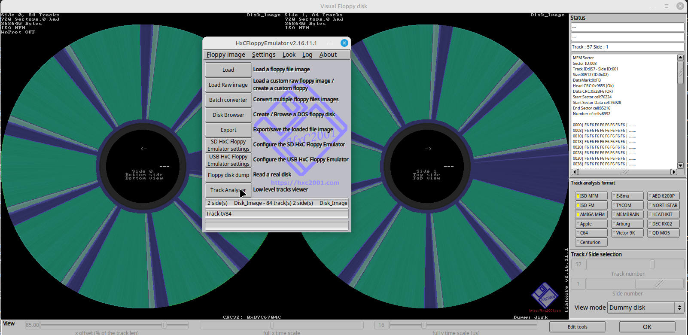Adjust the Track number slider
The width and height of the screenshot is (688, 335).
(x=635, y=264)
